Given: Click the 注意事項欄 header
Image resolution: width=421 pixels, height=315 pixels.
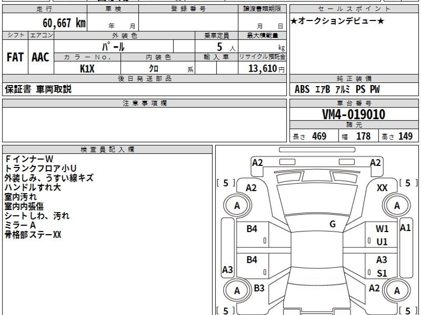Looking at the screenshot, I should click(145, 103).
